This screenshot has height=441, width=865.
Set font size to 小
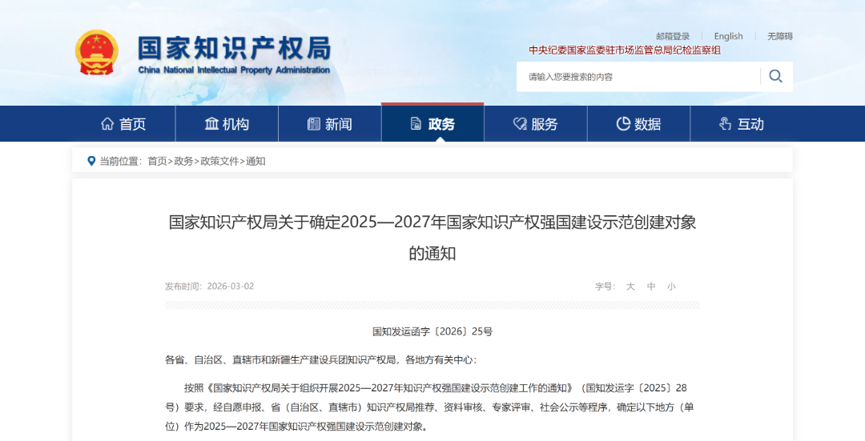[x=671, y=287]
